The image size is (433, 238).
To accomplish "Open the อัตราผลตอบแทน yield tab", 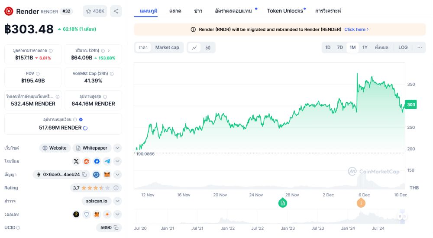I will (233, 11).
